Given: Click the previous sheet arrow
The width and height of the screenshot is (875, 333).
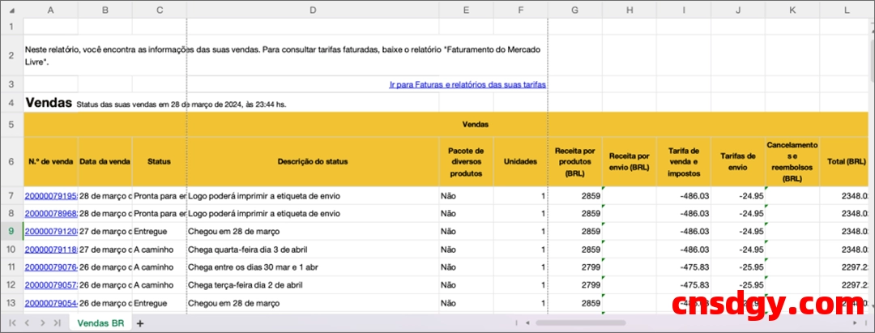Looking at the screenshot, I should (x=28, y=322).
